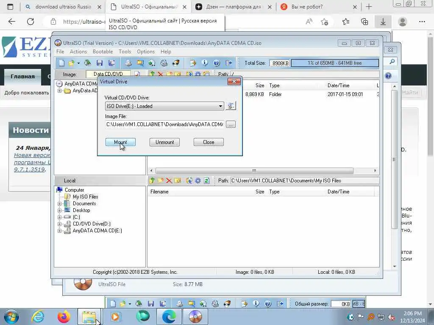Click the Make CD/DVD image toolbar icon
The image size is (434, 325).
click(x=128, y=63)
